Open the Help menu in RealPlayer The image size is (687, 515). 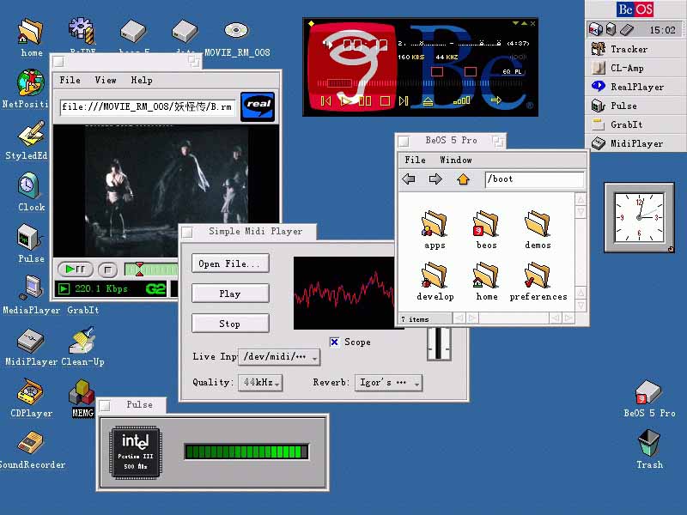(142, 80)
